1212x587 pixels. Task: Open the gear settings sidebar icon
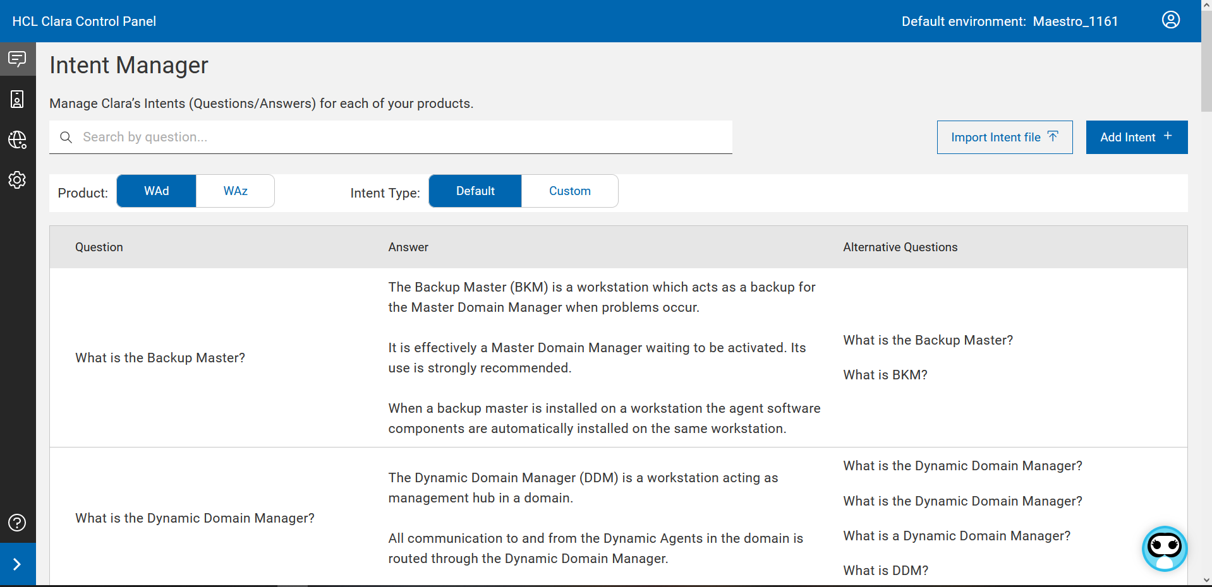(x=17, y=180)
